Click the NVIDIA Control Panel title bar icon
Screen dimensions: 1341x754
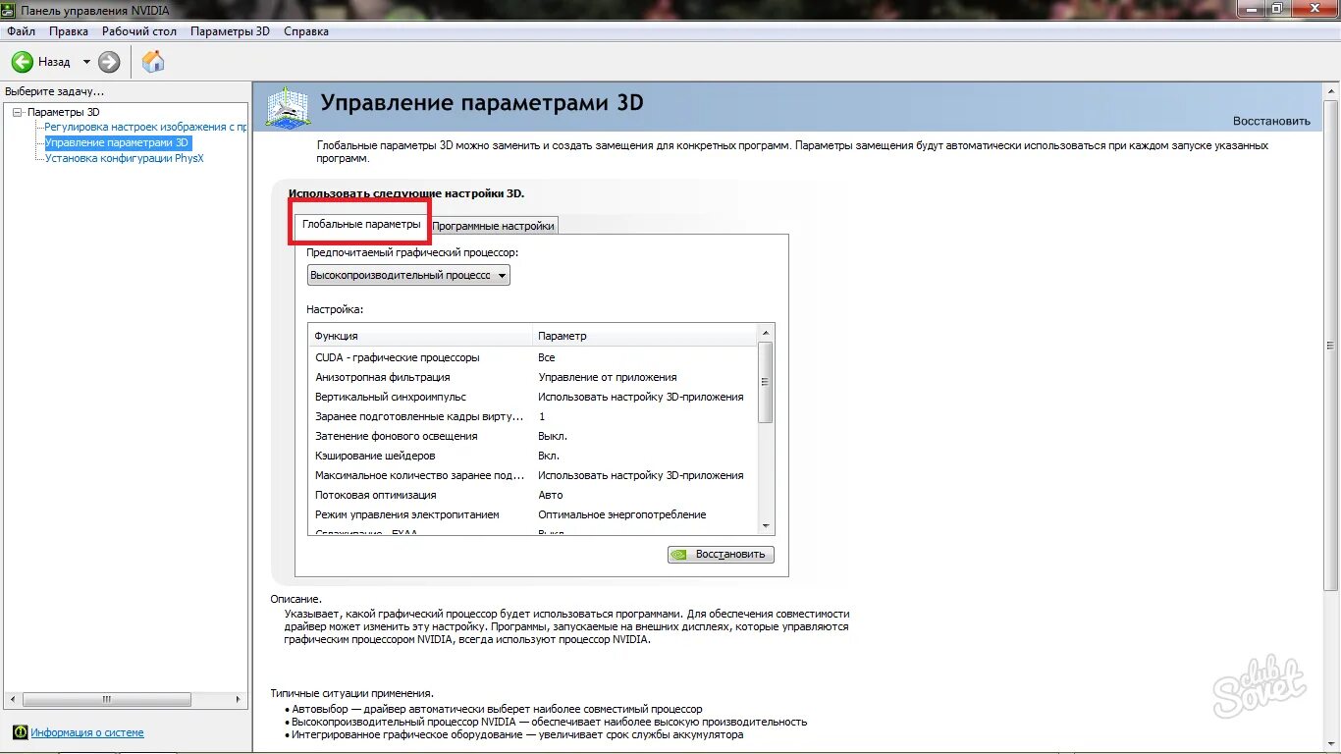[x=9, y=10]
